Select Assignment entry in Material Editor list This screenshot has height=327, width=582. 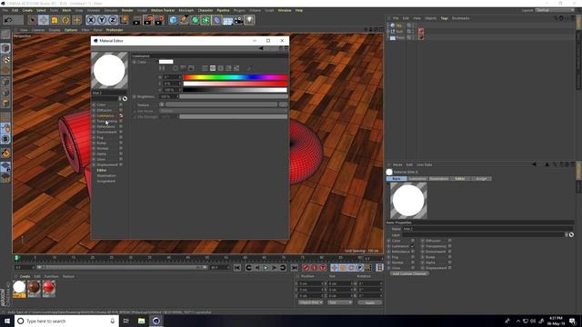[x=105, y=182]
